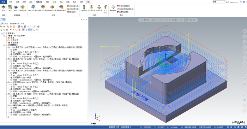247x129 pixels.
Task: Open the Simplify Solid (简化实体) dropdown arrow
Action: tap(77, 12)
